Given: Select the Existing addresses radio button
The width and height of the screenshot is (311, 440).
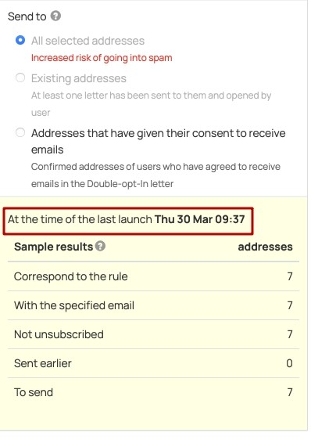Looking at the screenshot, I should (x=20, y=78).
